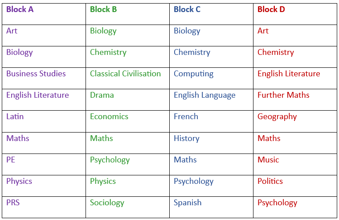The image size is (339, 220).
Task: Select English Language in Block C
Action: [x=204, y=95]
